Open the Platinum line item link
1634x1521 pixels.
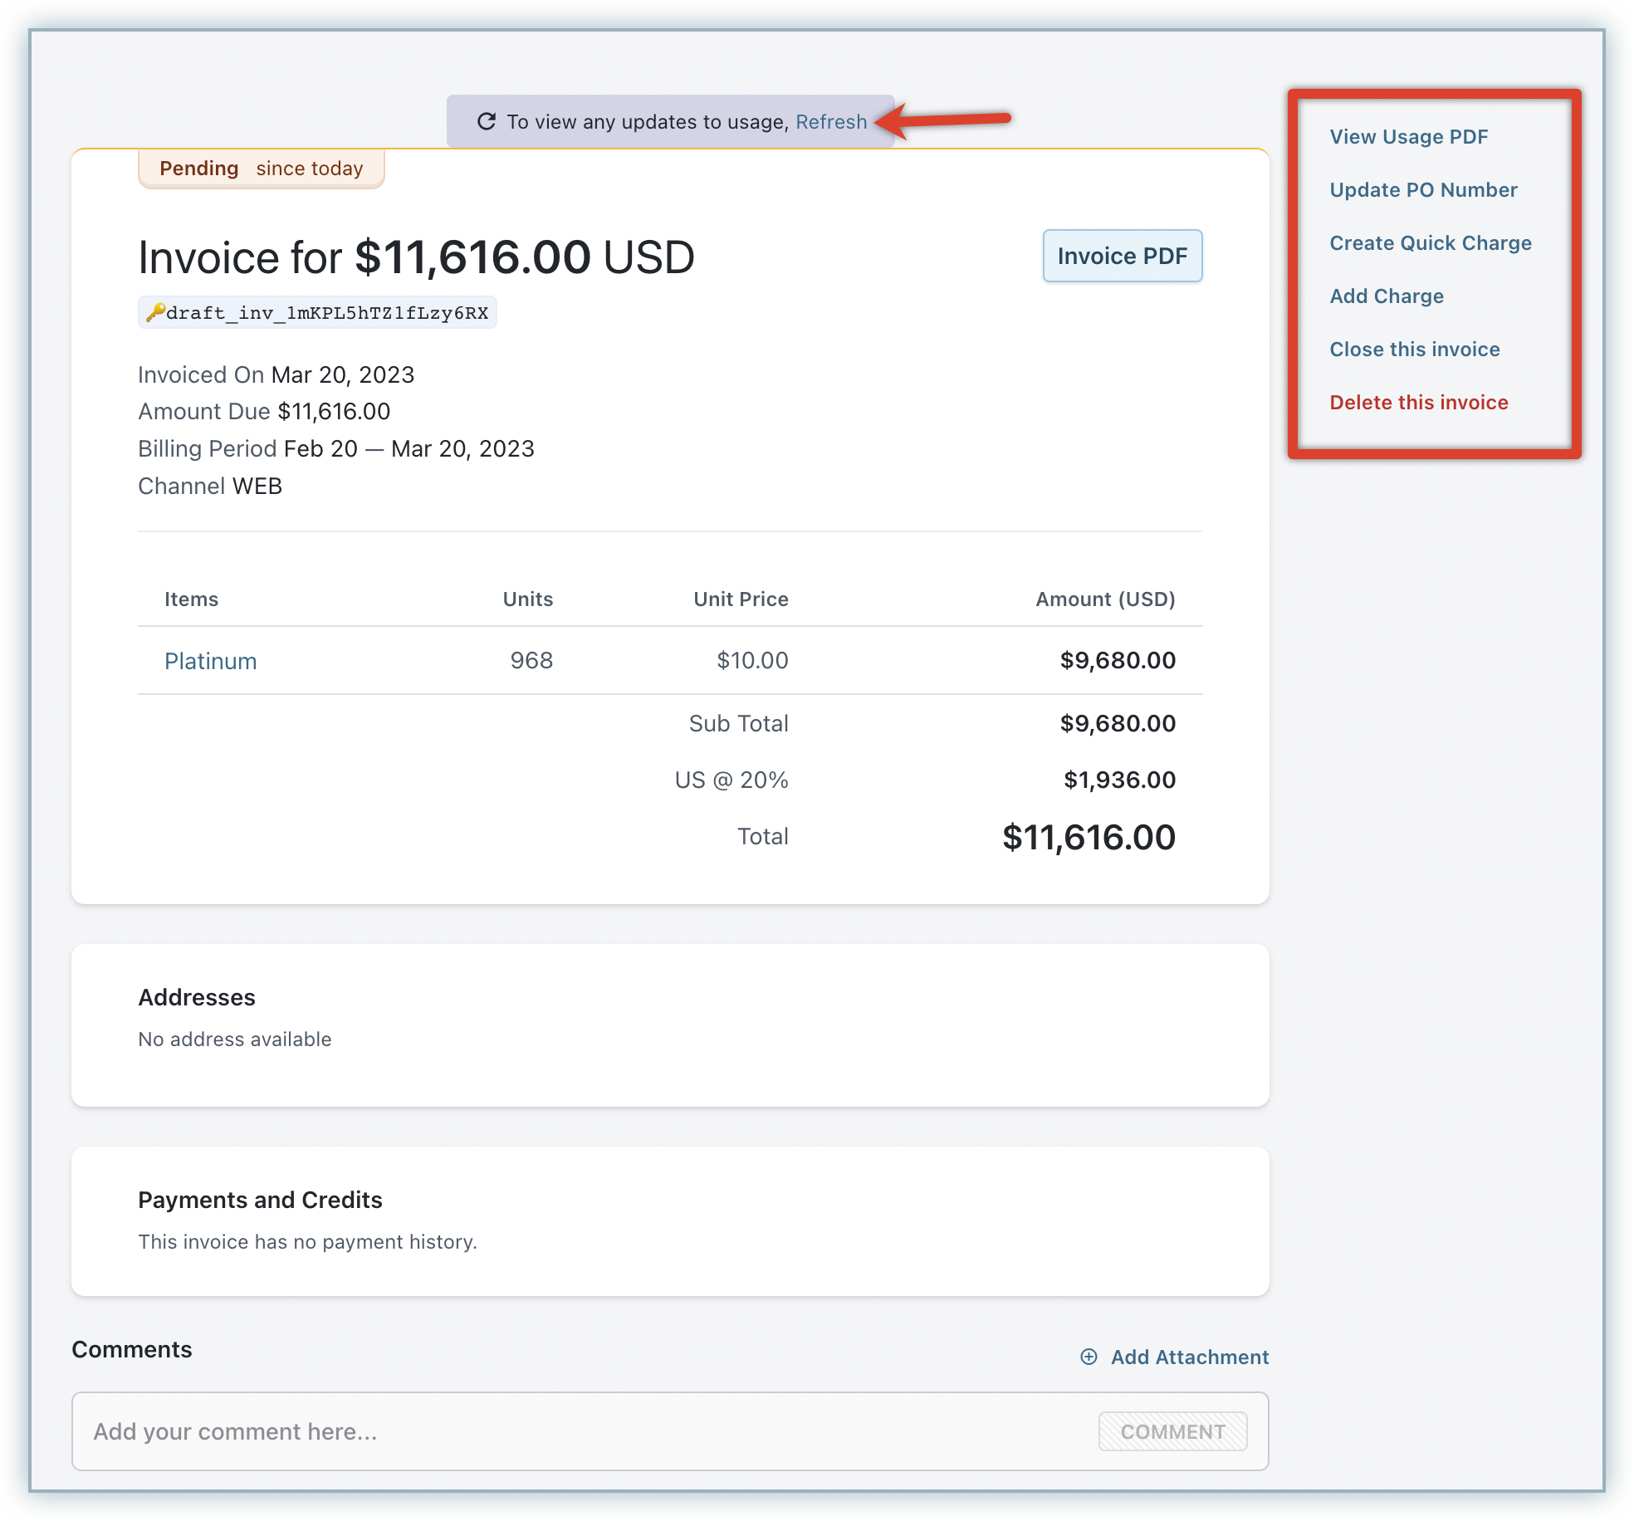[x=211, y=661]
